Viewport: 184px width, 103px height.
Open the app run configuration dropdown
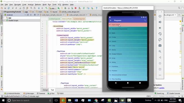(x=53, y=8)
